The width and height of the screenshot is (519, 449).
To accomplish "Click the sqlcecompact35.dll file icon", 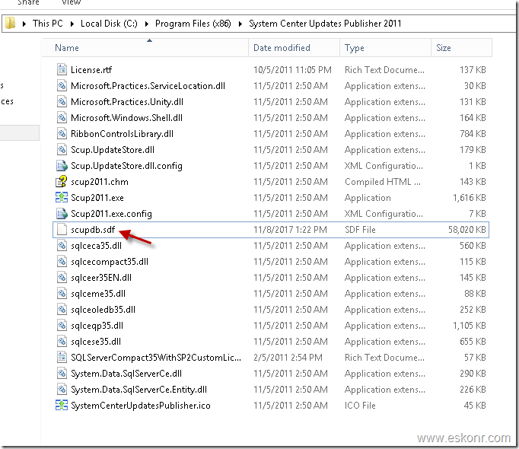I will tap(62, 262).
